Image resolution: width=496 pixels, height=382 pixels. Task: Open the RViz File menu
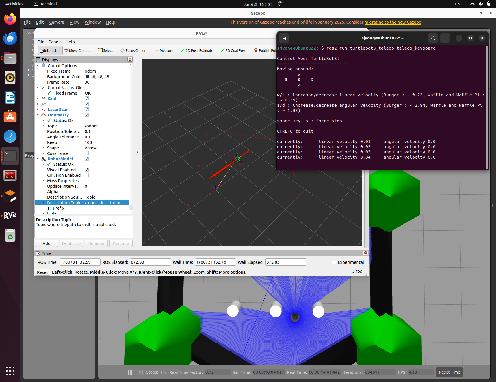tap(41, 42)
